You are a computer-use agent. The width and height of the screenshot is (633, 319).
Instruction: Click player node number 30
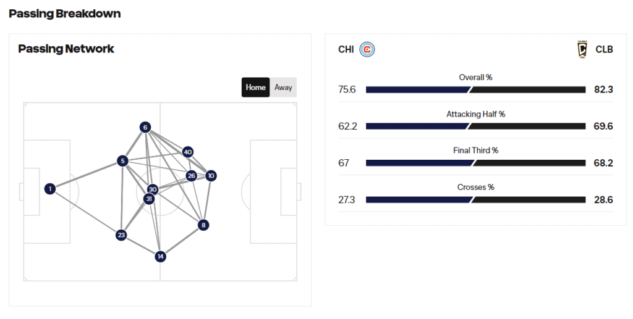[x=152, y=189]
